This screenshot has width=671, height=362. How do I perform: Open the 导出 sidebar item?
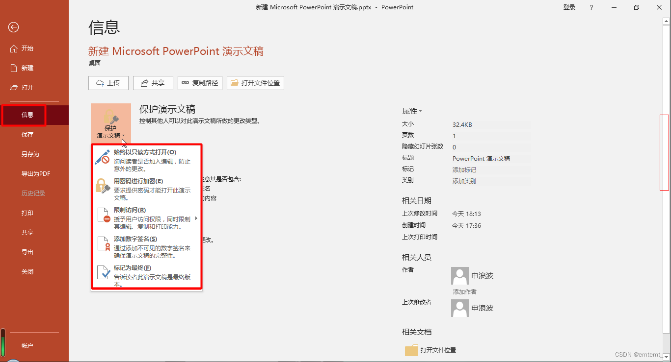(34, 252)
